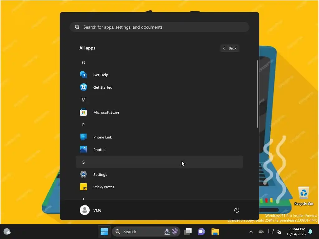Click the "Microsoft Store" label

point(106,112)
